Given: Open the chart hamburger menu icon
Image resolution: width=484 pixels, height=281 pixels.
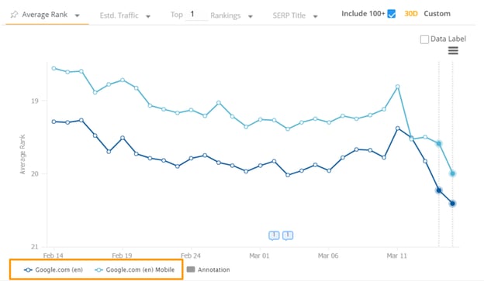Looking at the screenshot, I should (453, 50).
